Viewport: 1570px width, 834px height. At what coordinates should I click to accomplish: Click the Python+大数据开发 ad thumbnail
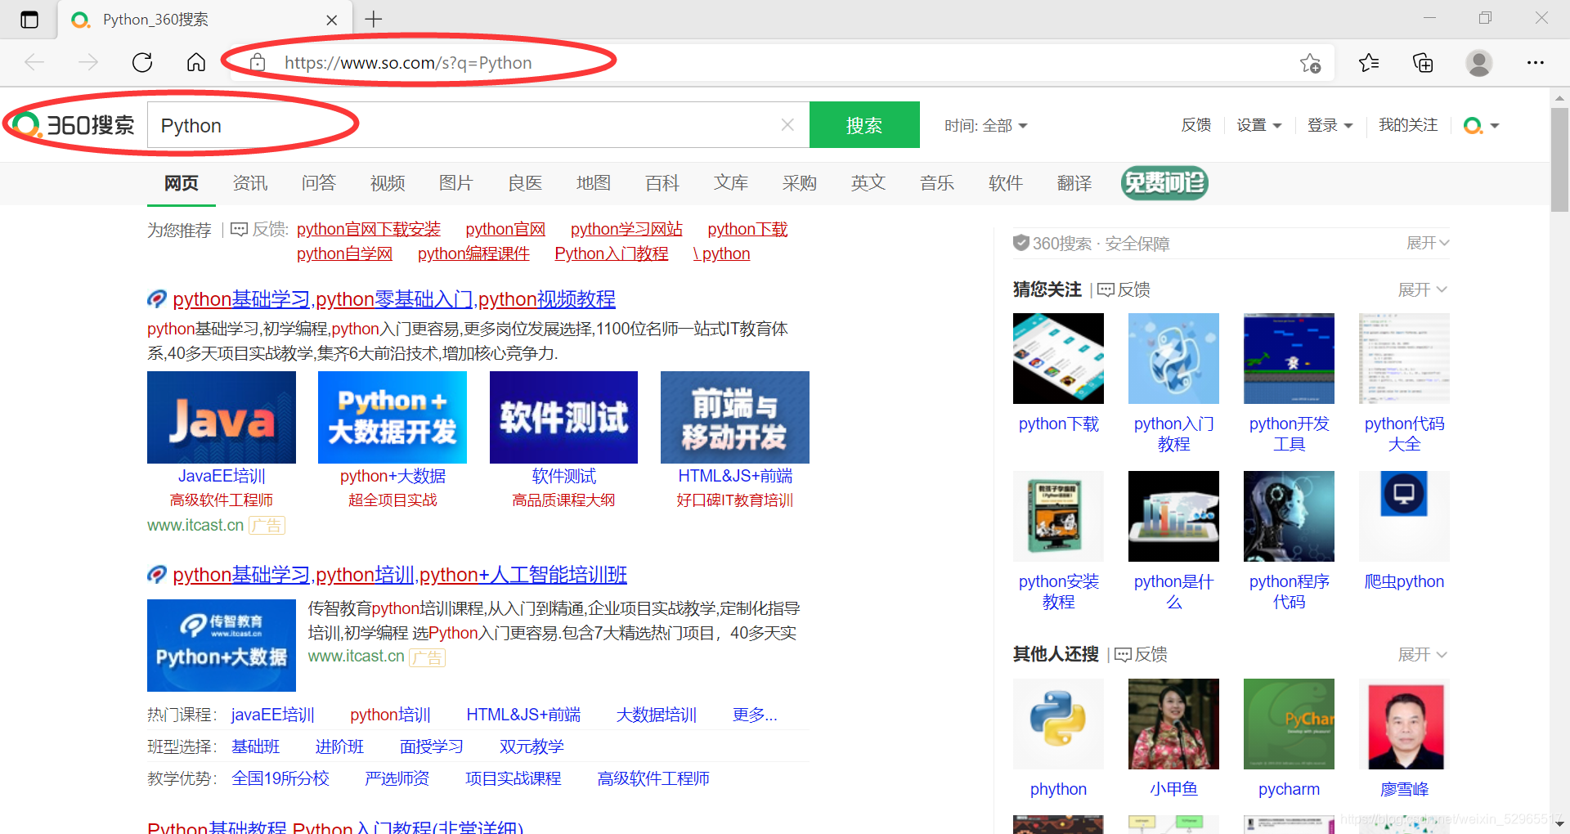[x=392, y=417]
